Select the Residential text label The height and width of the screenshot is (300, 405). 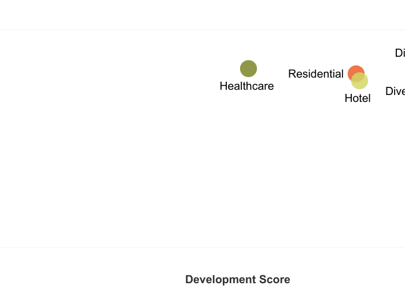pyautogui.click(x=316, y=74)
